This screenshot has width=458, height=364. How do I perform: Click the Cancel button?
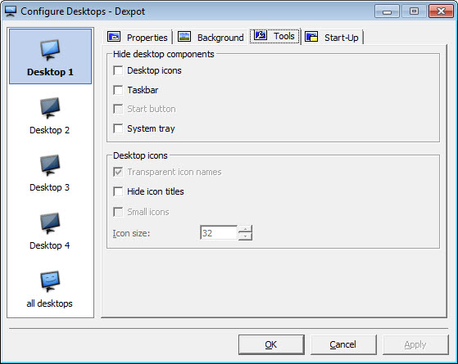343,344
